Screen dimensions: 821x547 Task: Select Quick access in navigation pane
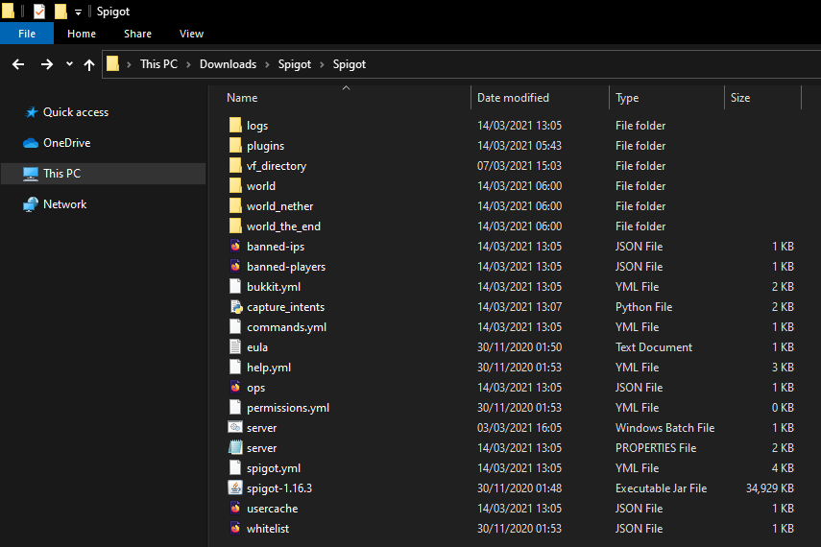point(76,112)
